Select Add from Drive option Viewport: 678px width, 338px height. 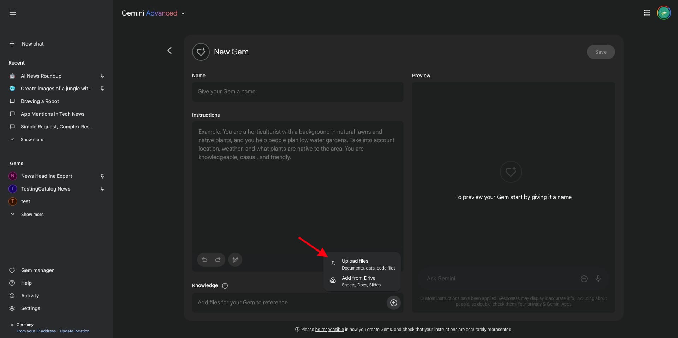(362, 281)
